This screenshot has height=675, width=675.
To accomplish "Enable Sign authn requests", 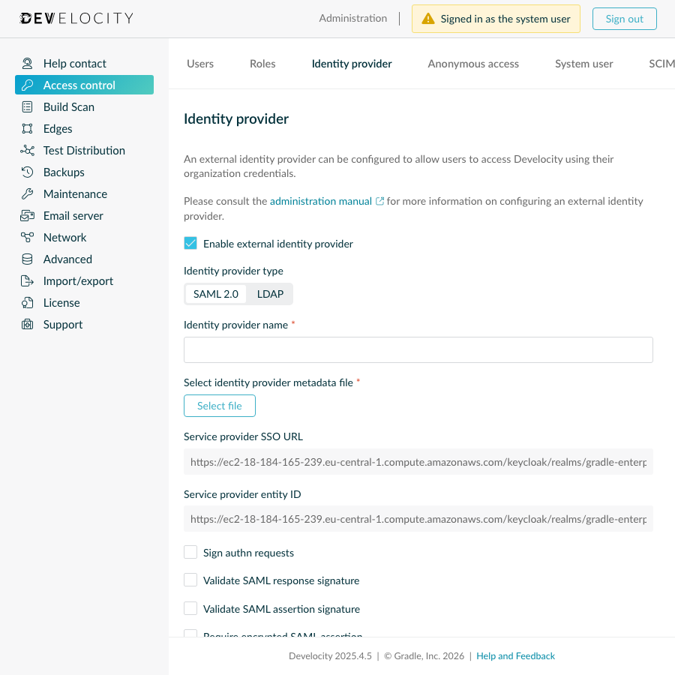I will pos(190,551).
